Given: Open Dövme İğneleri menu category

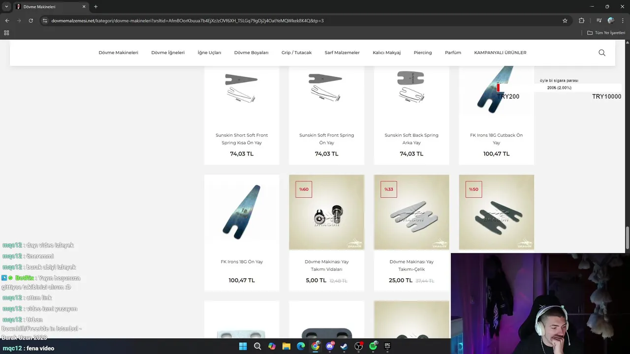Looking at the screenshot, I should tap(168, 53).
